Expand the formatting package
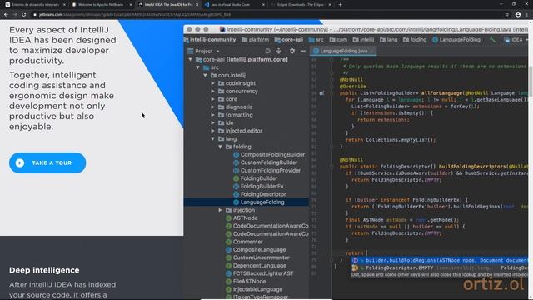 (x=213, y=115)
